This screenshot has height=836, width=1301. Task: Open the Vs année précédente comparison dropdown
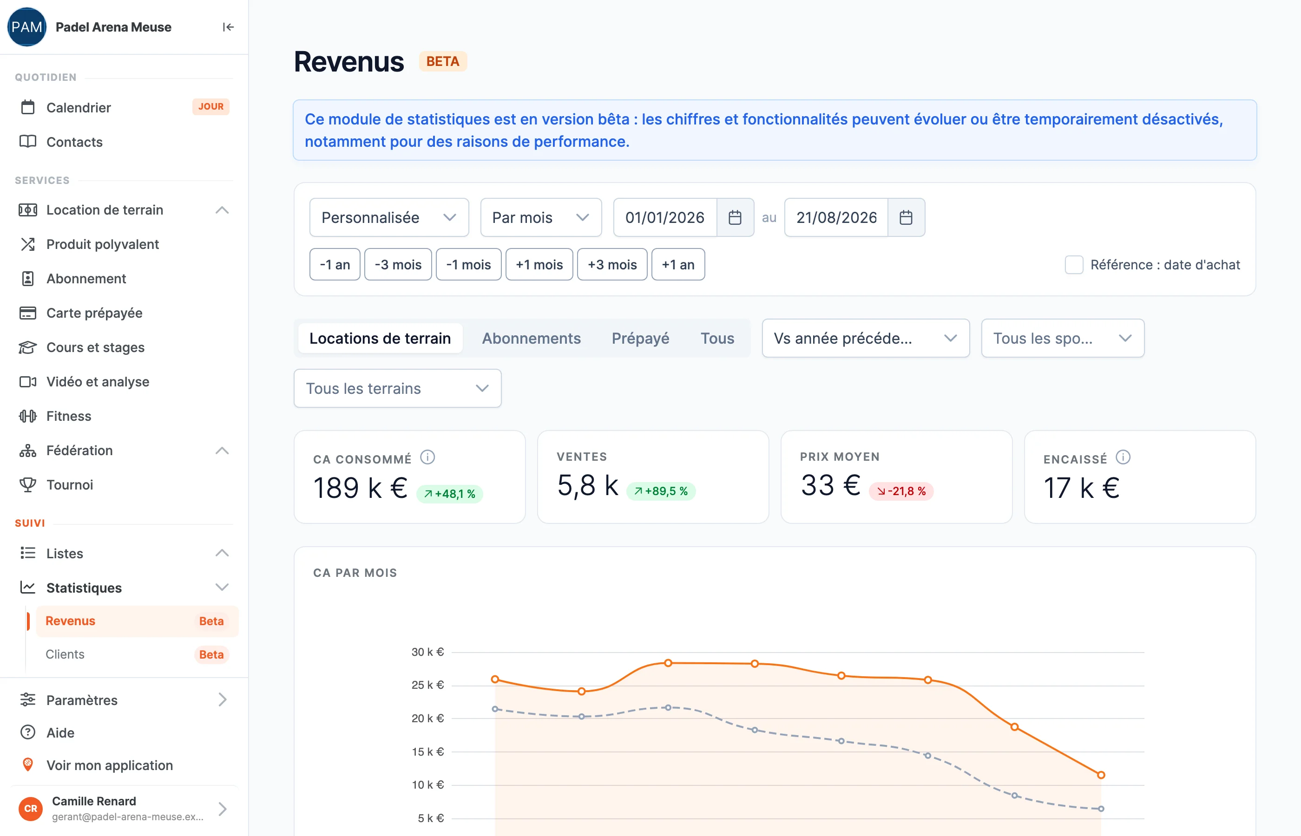coord(866,338)
